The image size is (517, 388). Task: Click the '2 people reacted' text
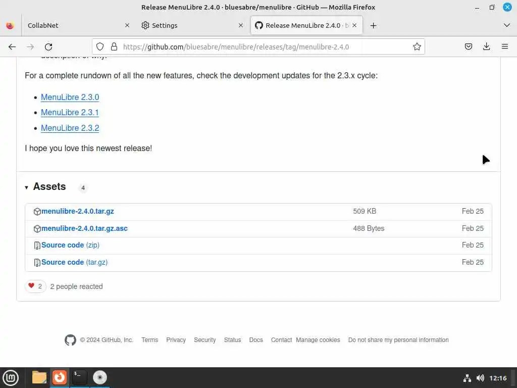coord(77,286)
